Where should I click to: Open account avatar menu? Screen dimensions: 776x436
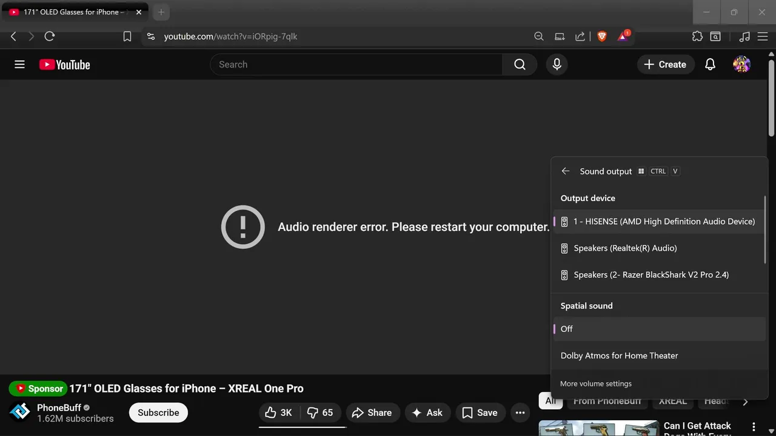[x=741, y=64]
